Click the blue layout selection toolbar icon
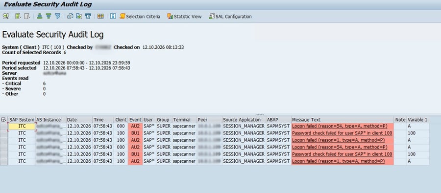 coord(88,16)
